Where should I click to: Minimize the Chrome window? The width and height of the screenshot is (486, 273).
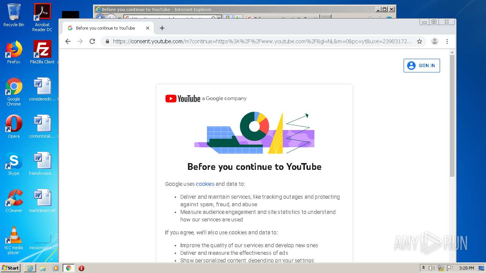(x=424, y=22)
